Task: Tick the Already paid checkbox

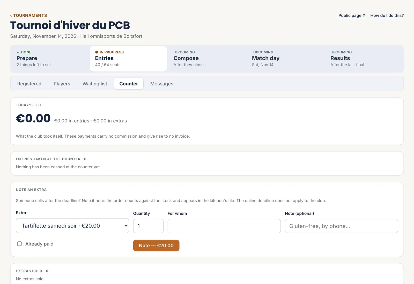Action: click(x=19, y=244)
